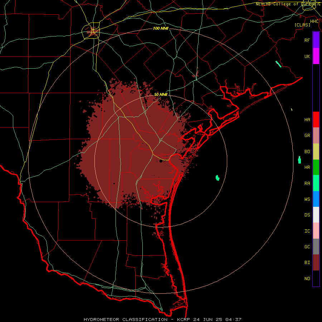Click the RF purple legend swatch
Image resolution: width=322 pixels, height=322 pixels.
316,40
